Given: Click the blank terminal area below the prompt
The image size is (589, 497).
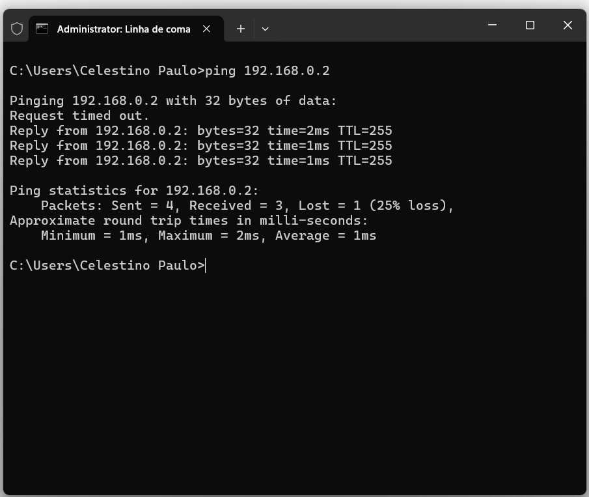Looking at the screenshot, I should pos(293,378).
